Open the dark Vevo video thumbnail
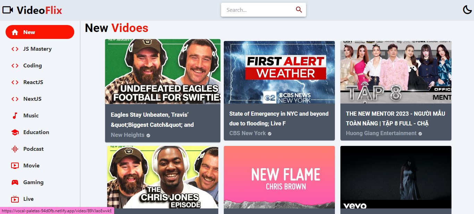The width and height of the screenshot is (474, 214). tap(396, 177)
